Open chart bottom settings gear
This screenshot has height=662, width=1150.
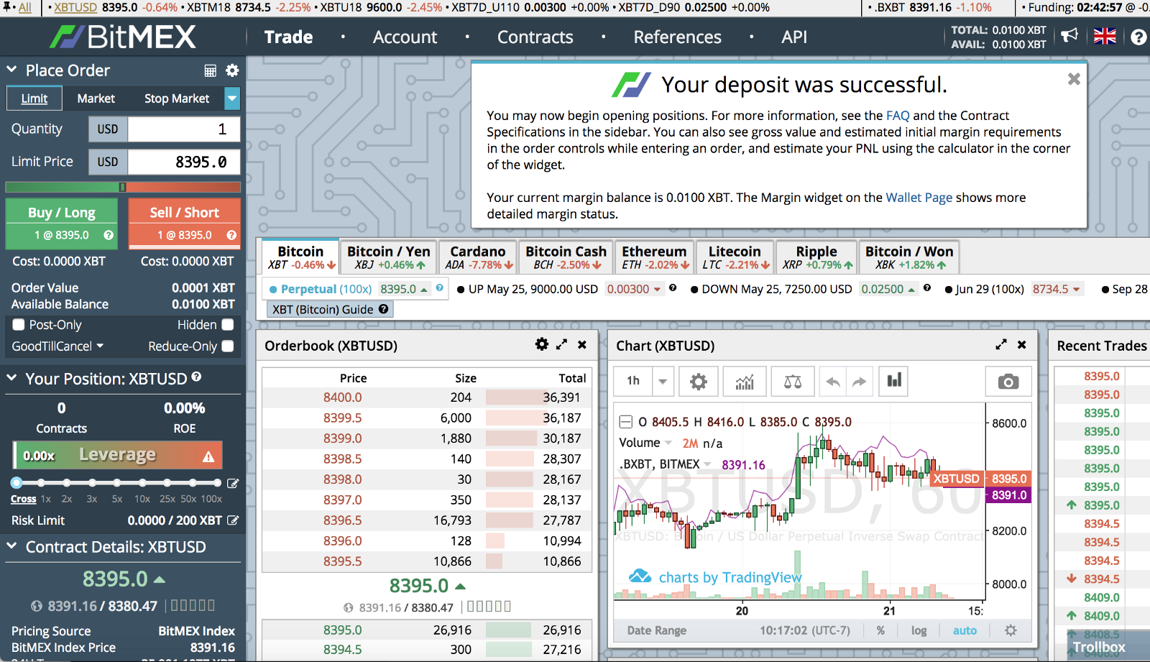click(1011, 630)
